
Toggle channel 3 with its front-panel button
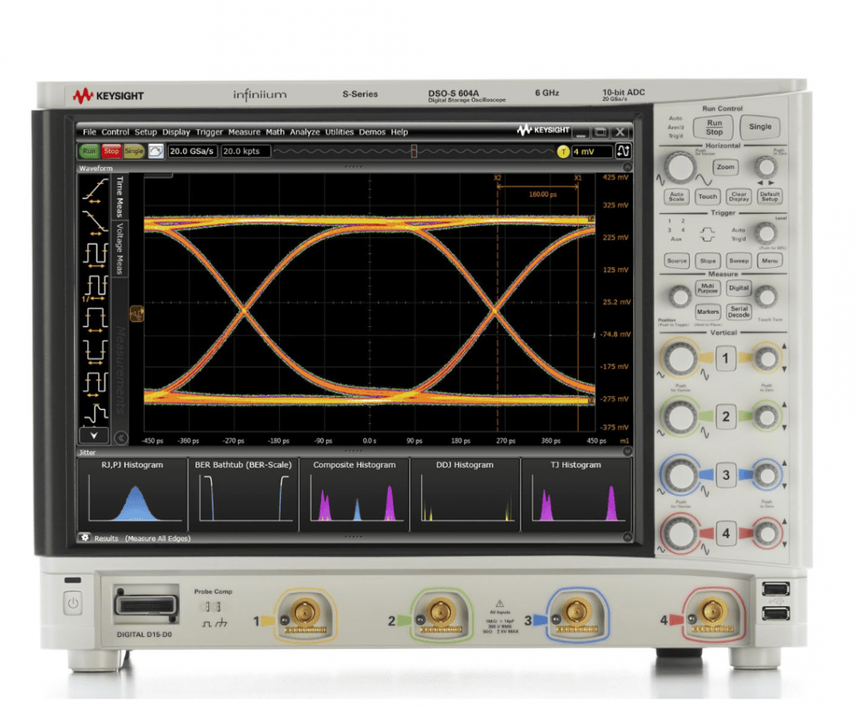point(726,475)
